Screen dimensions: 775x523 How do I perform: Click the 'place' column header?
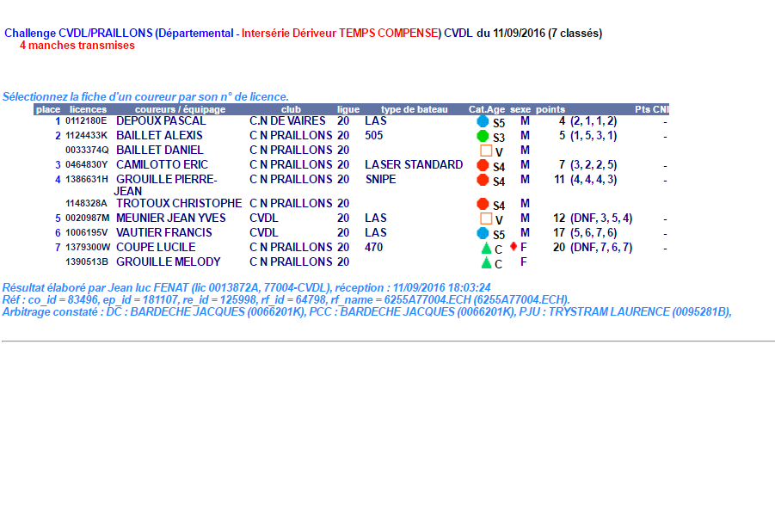pos(48,109)
